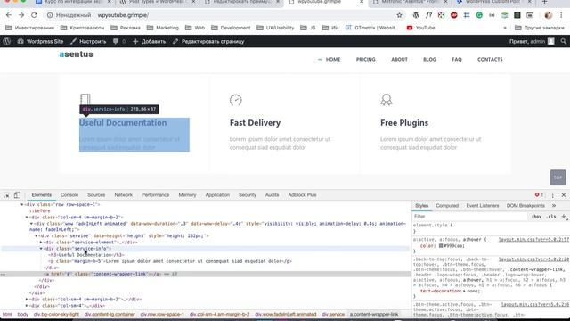
Task: Click the asentus site logo
Action: point(77,54)
